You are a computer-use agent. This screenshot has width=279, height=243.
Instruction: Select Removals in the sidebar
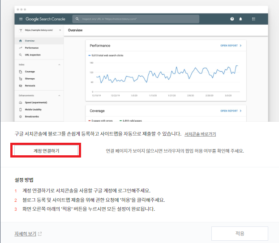point(39,85)
